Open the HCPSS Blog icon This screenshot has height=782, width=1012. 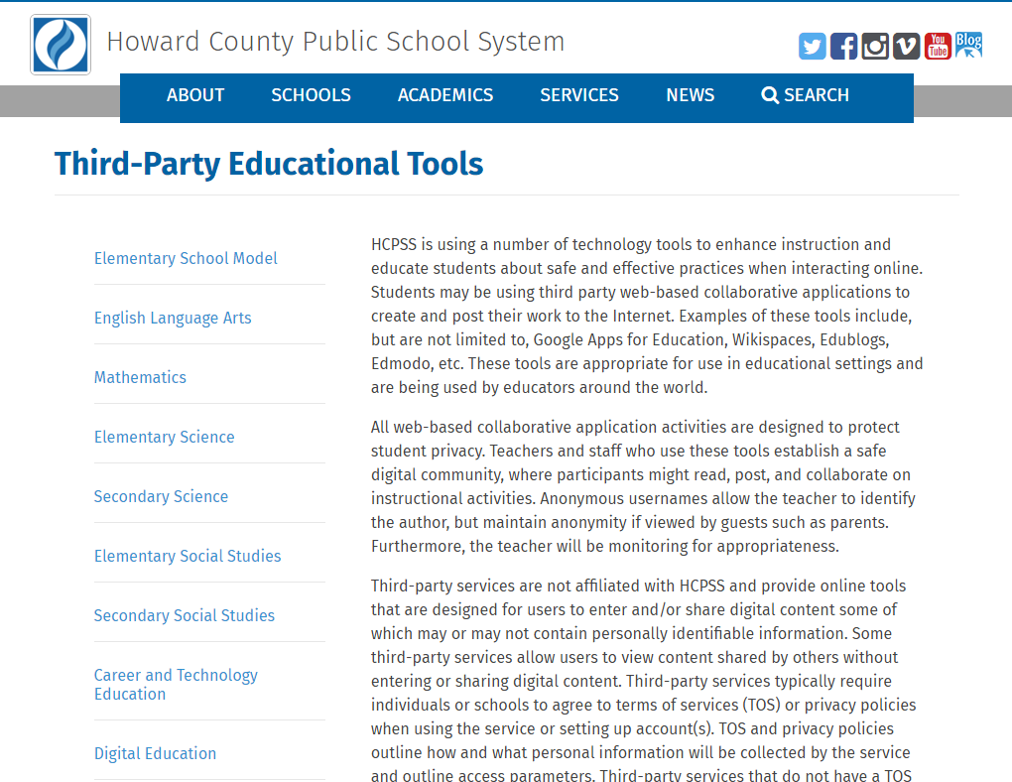pyautogui.click(x=968, y=46)
